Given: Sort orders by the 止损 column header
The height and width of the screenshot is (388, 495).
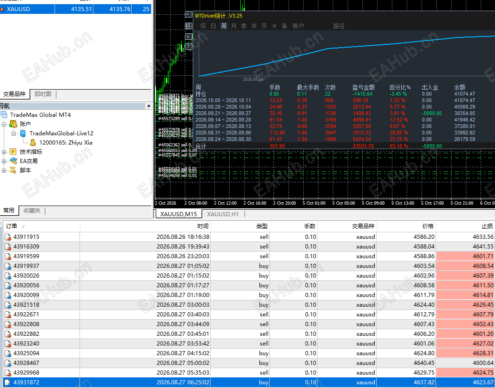Looking at the screenshot, I should pyautogui.click(x=465, y=226).
